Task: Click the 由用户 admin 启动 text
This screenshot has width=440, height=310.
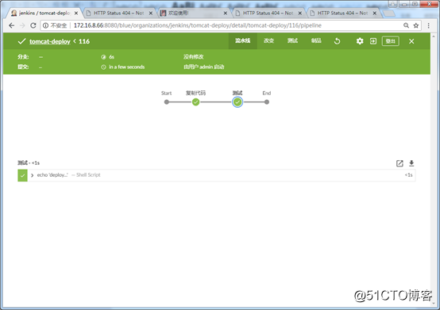Action: click(x=204, y=67)
